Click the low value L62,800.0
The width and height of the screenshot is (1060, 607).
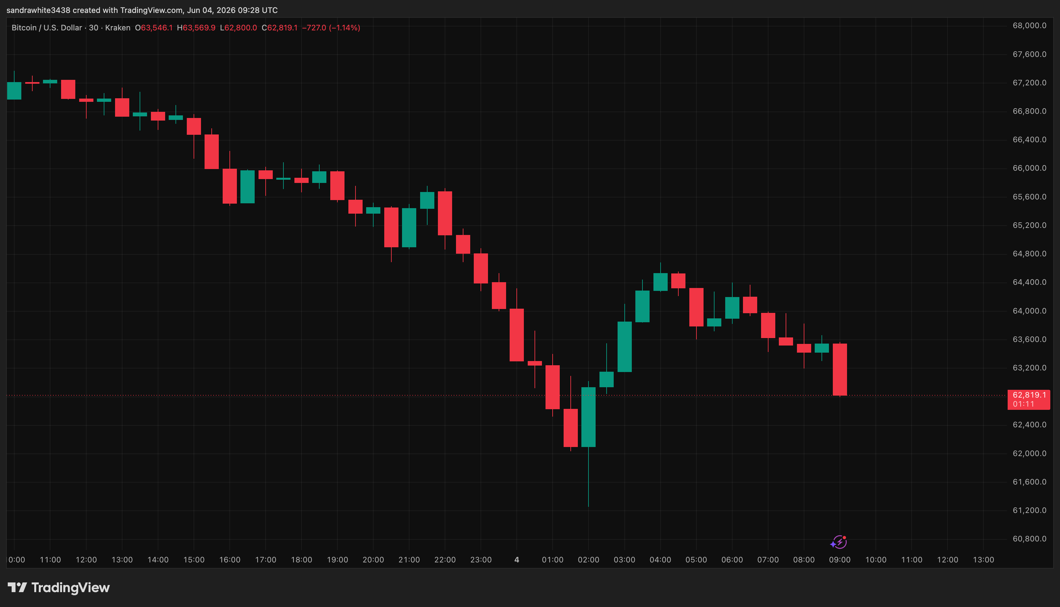point(238,27)
